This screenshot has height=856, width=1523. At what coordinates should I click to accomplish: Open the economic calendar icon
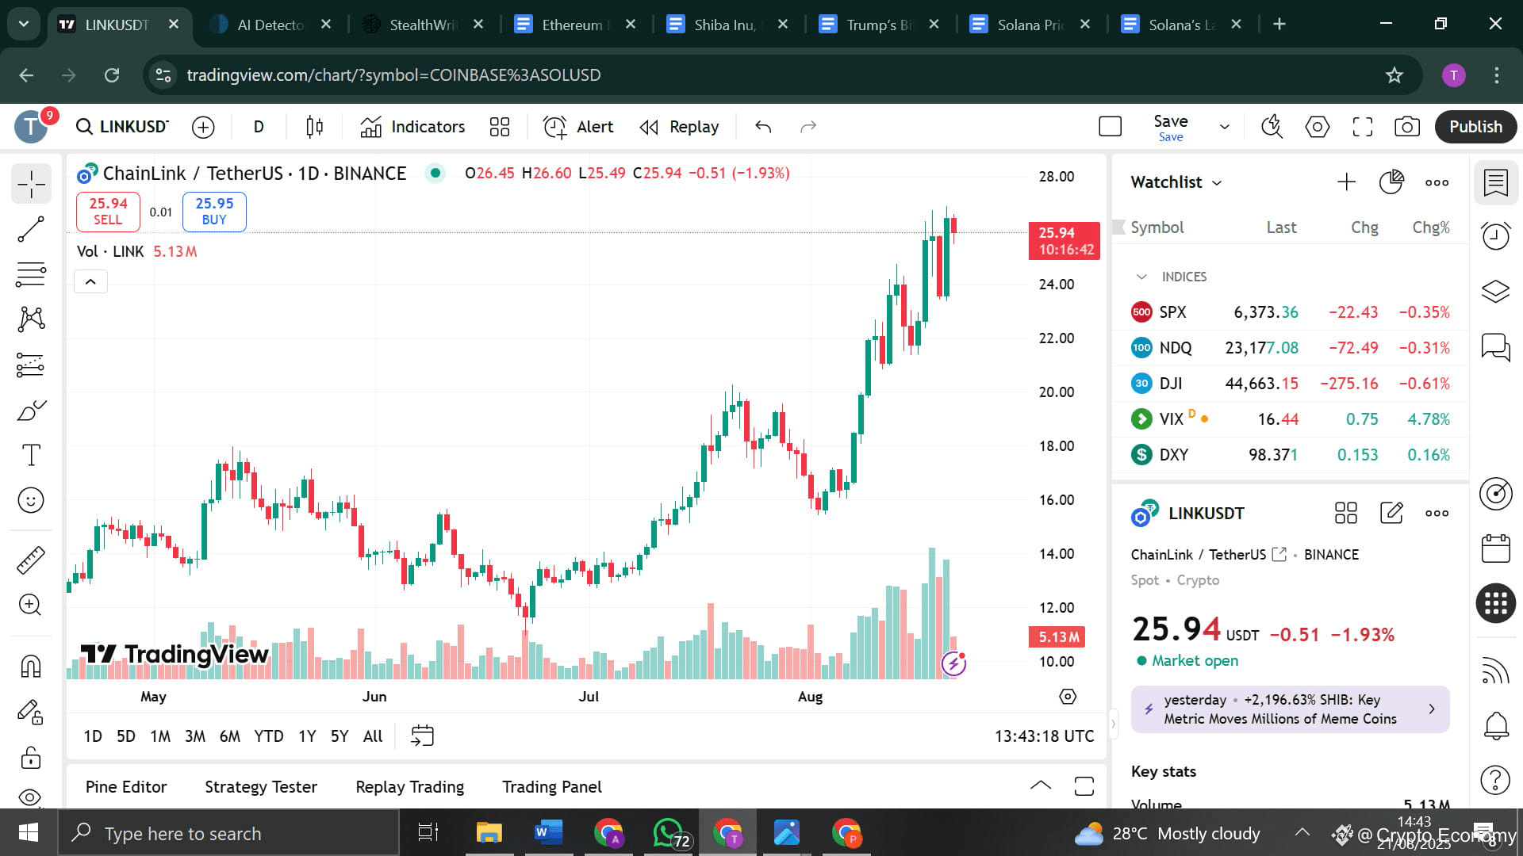pyautogui.click(x=1495, y=548)
